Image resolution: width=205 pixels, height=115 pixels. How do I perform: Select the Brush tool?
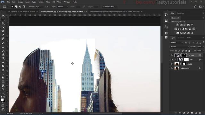(x=3, y=43)
